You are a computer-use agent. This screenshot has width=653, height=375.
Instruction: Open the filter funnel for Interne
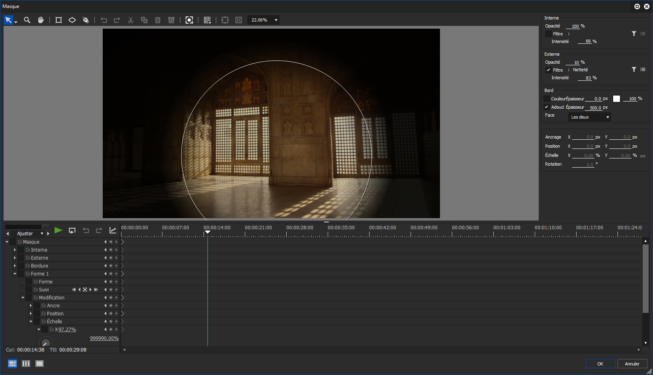click(x=634, y=34)
